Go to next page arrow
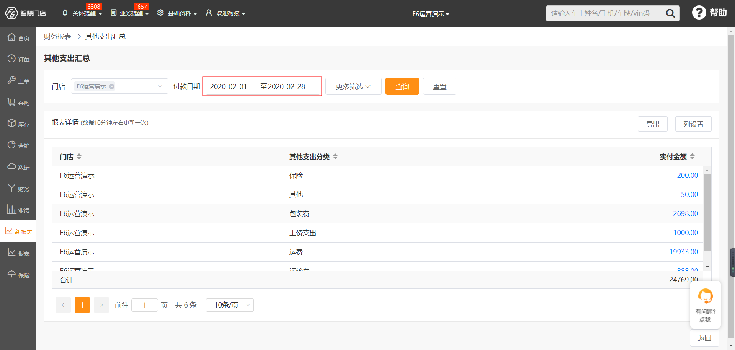This screenshot has width=735, height=350. (x=101, y=305)
